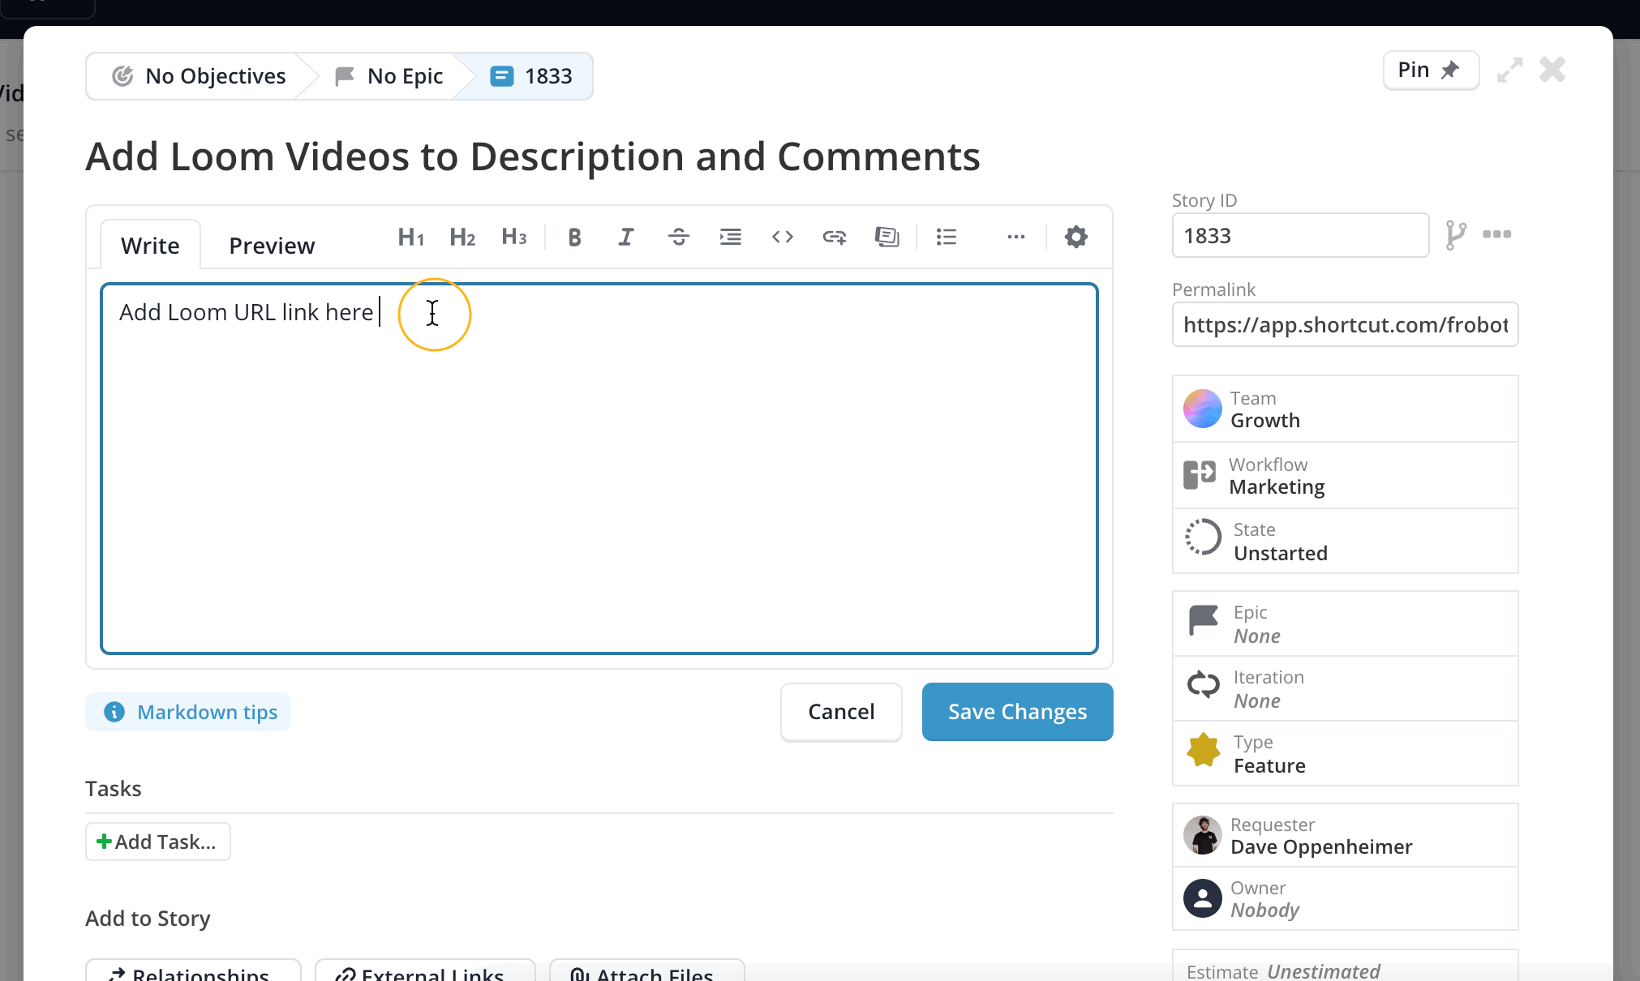Viewport: 1640px width, 981px height.
Task: Click the Epic flag icon
Action: 1203,620
